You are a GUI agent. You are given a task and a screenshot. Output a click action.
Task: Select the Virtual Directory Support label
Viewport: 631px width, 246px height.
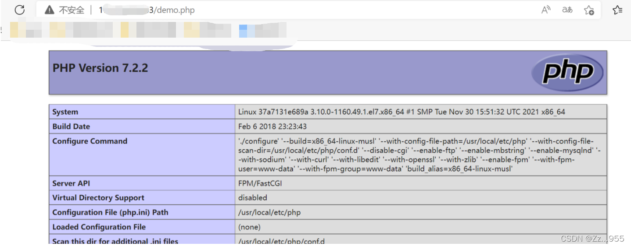coord(98,198)
